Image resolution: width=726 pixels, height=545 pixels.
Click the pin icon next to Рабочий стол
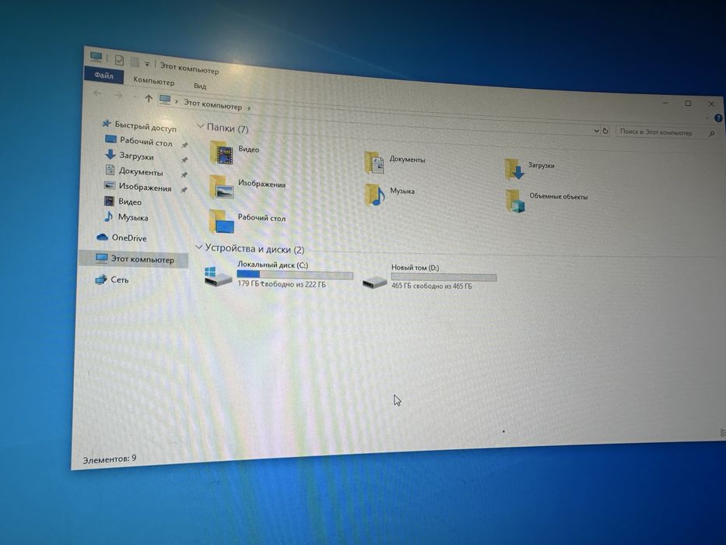pyautogui.click(x=184, y=145)
